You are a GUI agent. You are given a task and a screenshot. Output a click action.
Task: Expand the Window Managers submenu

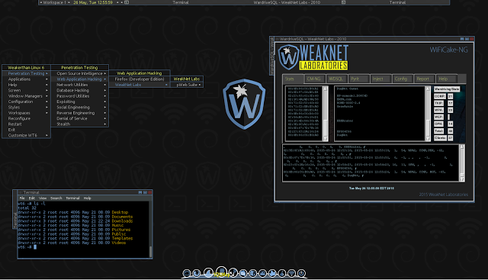pos(26,96)
